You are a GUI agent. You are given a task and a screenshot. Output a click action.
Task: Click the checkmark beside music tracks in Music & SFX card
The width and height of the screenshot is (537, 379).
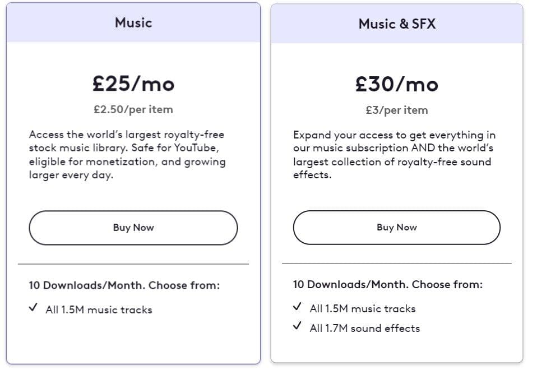[297, 307]
